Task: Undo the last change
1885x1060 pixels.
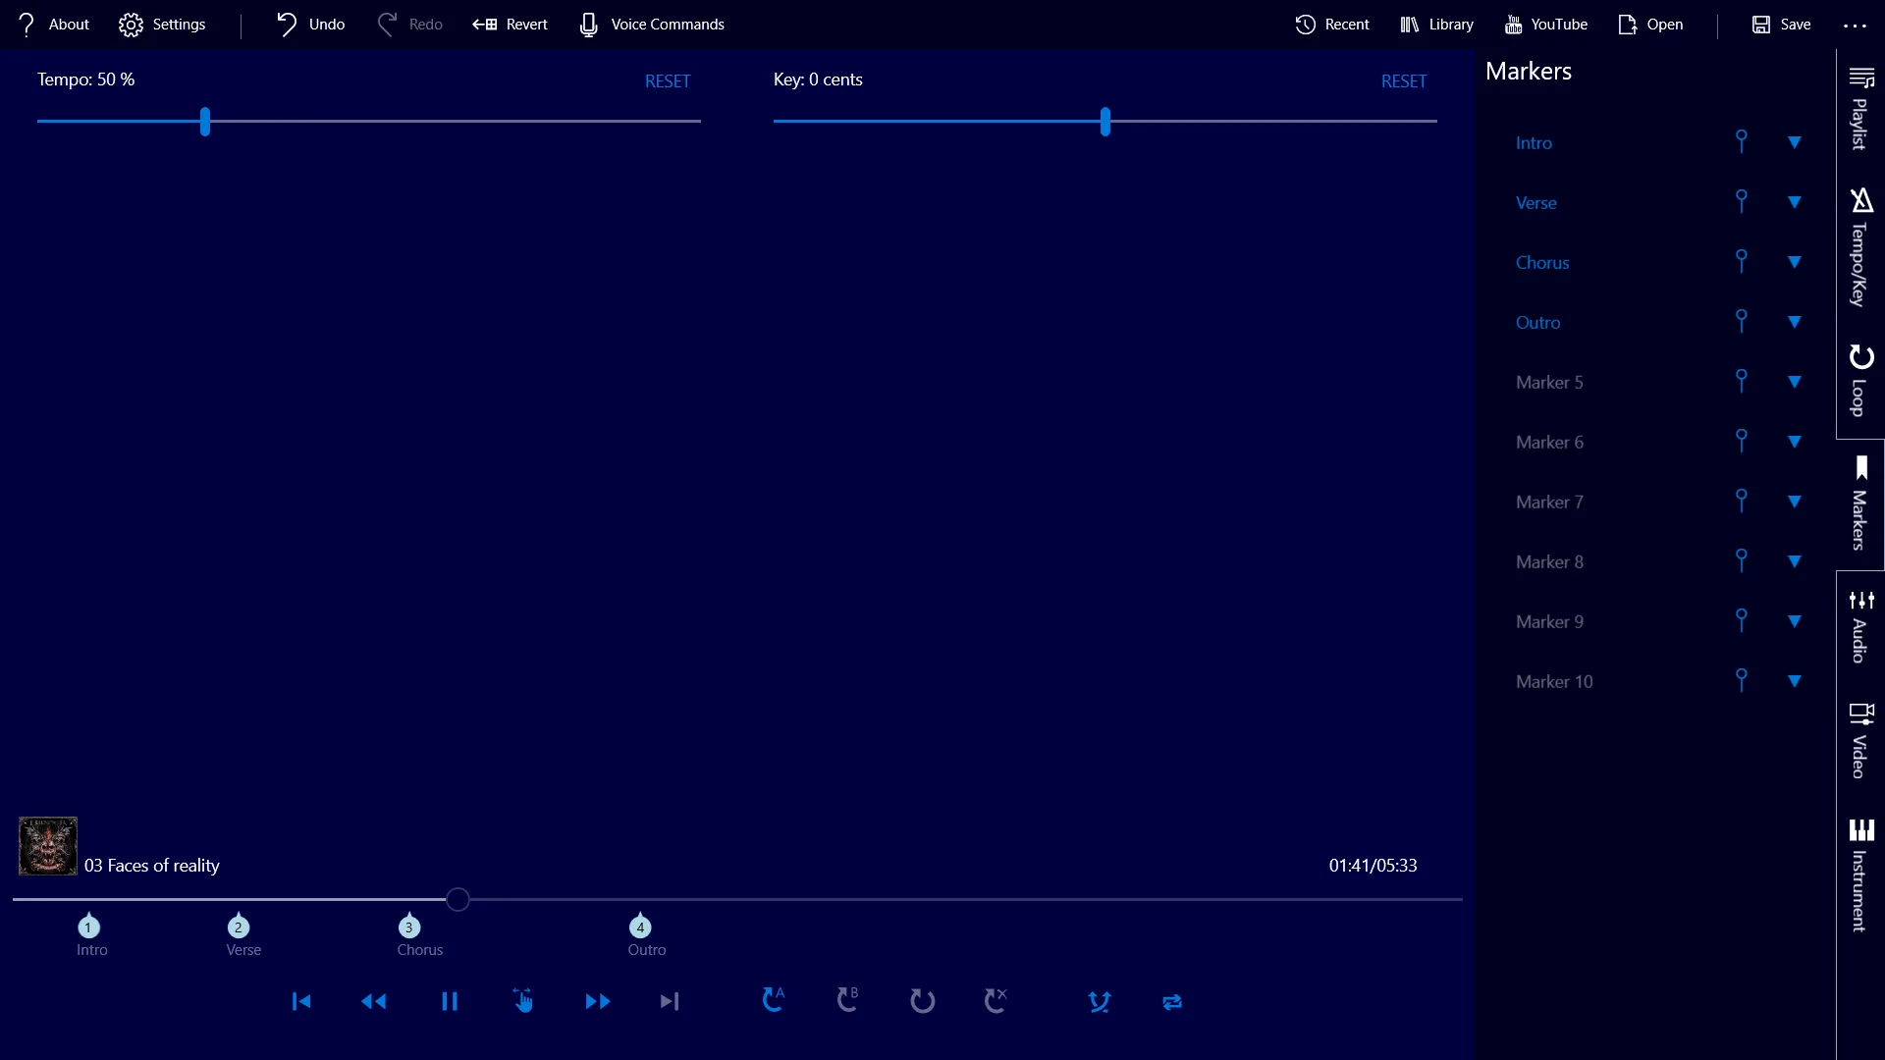Action: [310, 25]
